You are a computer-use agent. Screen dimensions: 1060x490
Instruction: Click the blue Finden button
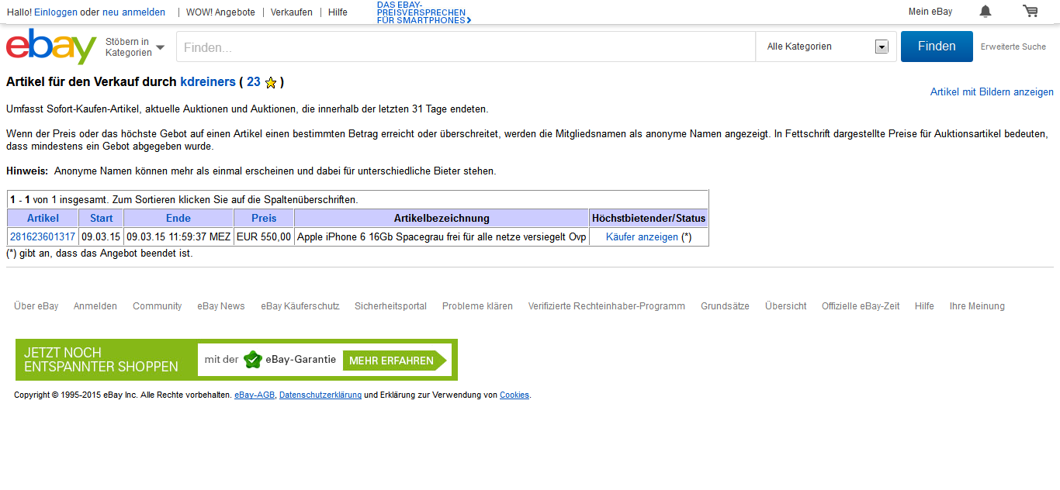937,47
